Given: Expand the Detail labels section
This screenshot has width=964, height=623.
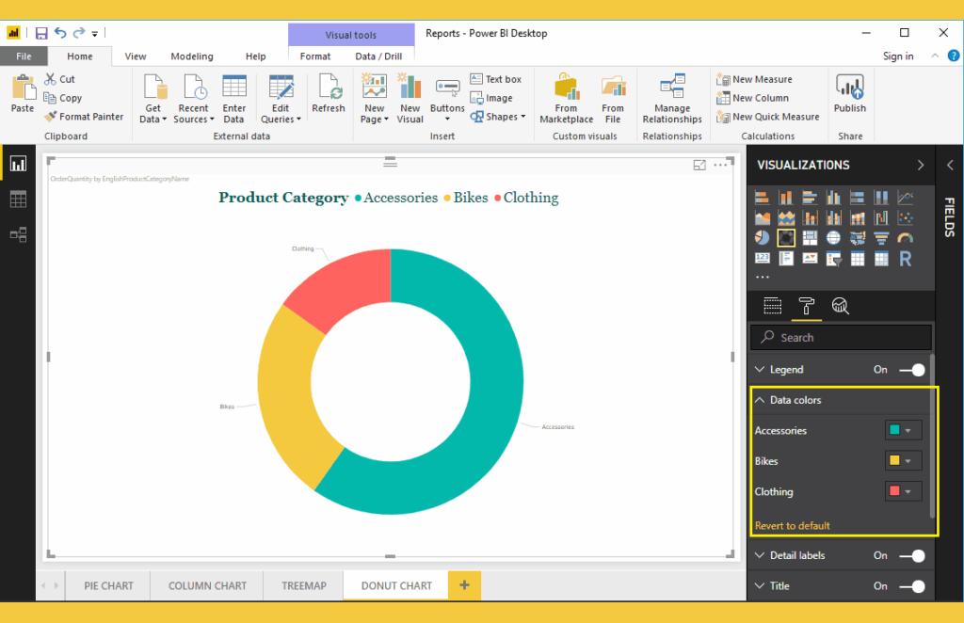Looking at the screenshot, I should coord(760,555).
